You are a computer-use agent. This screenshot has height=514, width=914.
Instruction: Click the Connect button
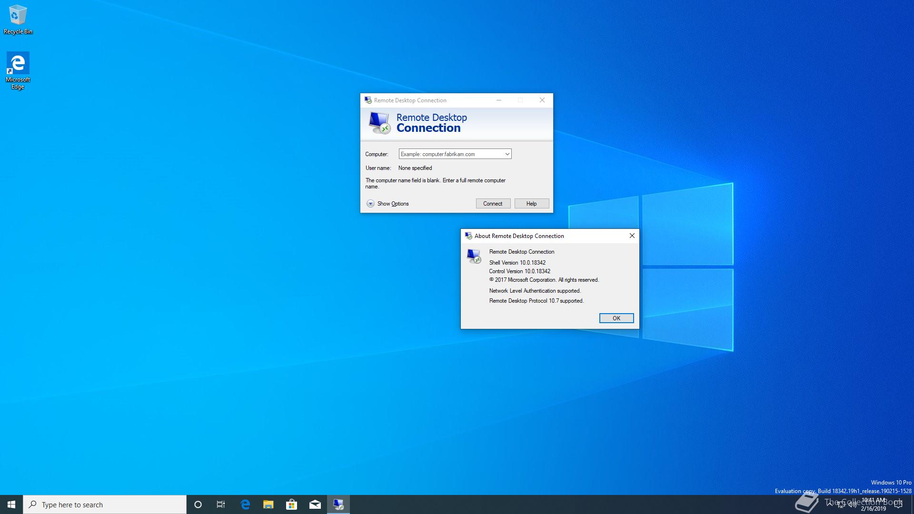(x=493, y=204)
